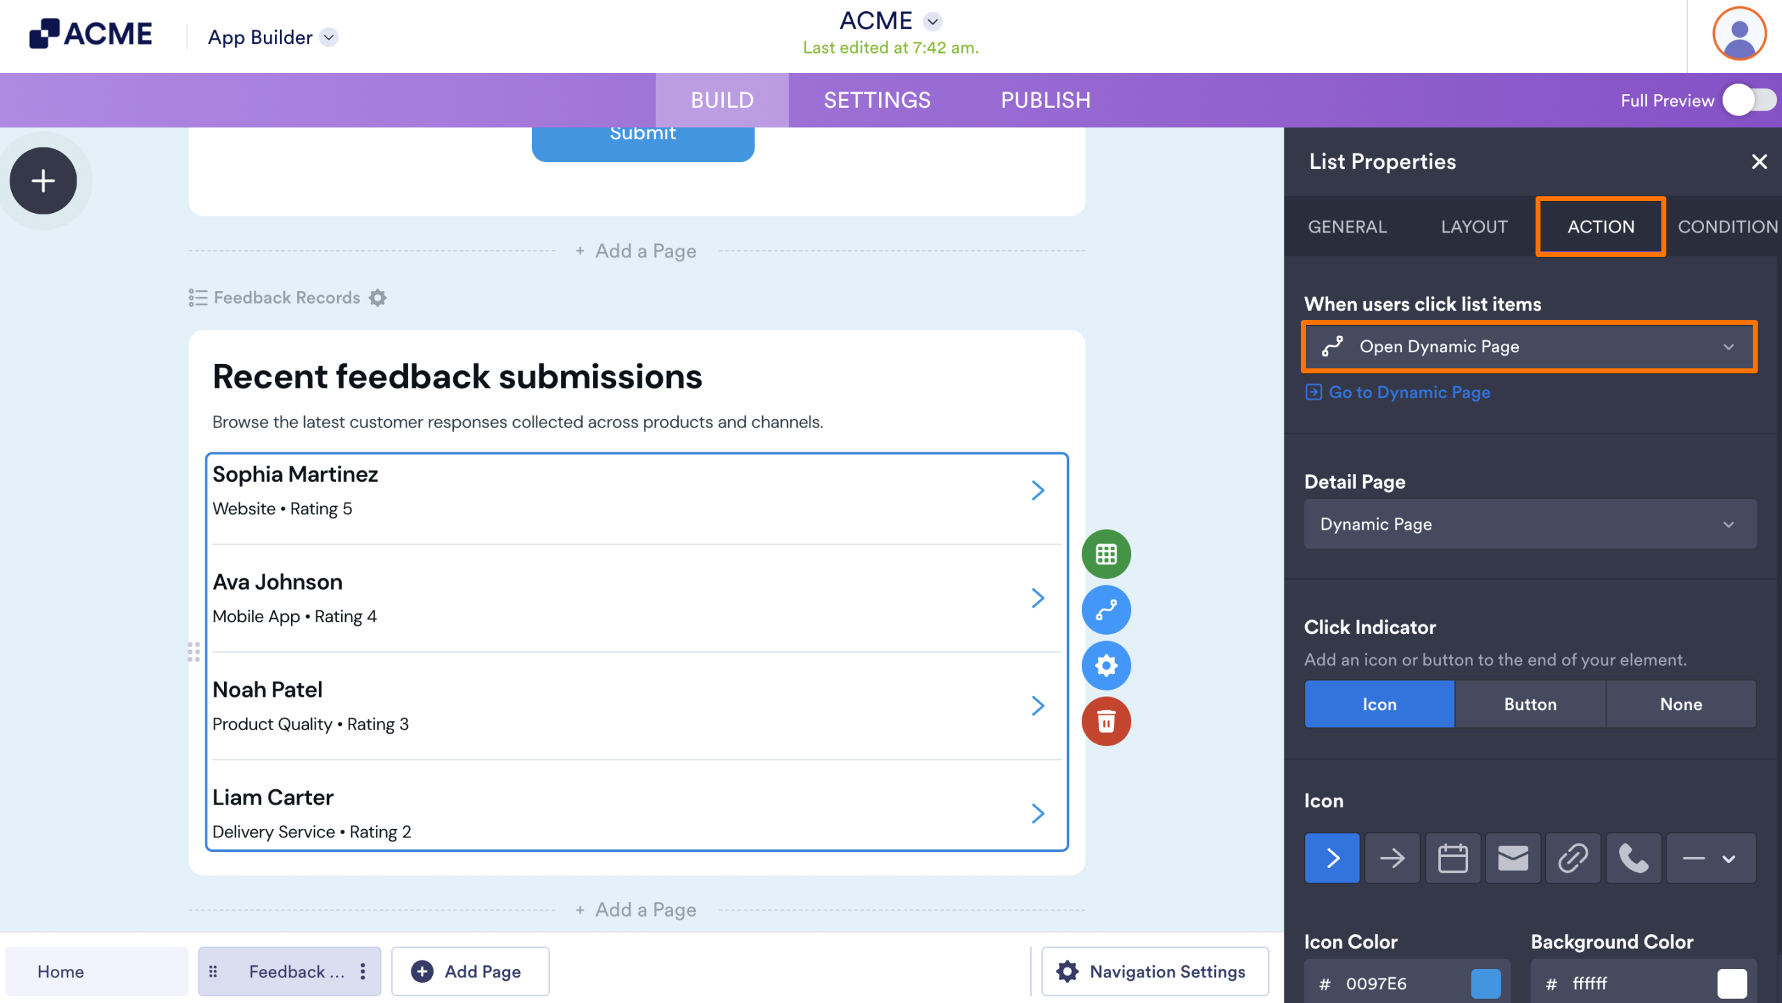Image resolution: width=1782 pixels, height=1003 pixels.
Task: Click the blue Icon Color swatch
Action: tap(1485, 984)
